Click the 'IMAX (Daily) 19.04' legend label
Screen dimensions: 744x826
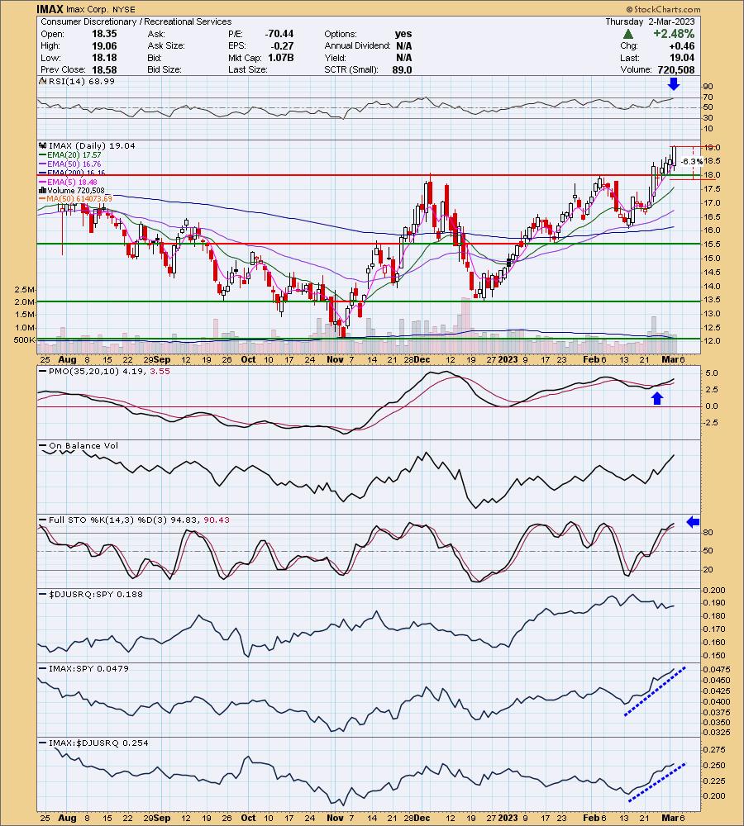click(92, 145)
